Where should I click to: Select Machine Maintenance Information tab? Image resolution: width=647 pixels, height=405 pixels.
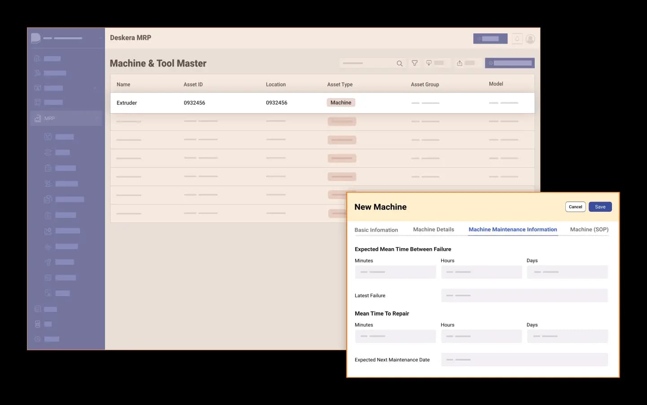pyautogui.click(x=513, y=229)
